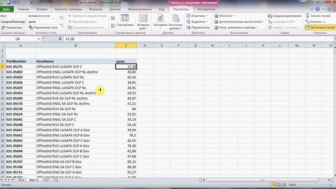
Task: Switch to Page Break Preview in the status bar
Action: tap(283, 184)
